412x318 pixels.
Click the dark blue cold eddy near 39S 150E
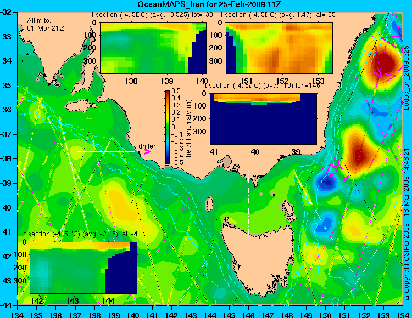pyautogui.click(x=326, y=183)
